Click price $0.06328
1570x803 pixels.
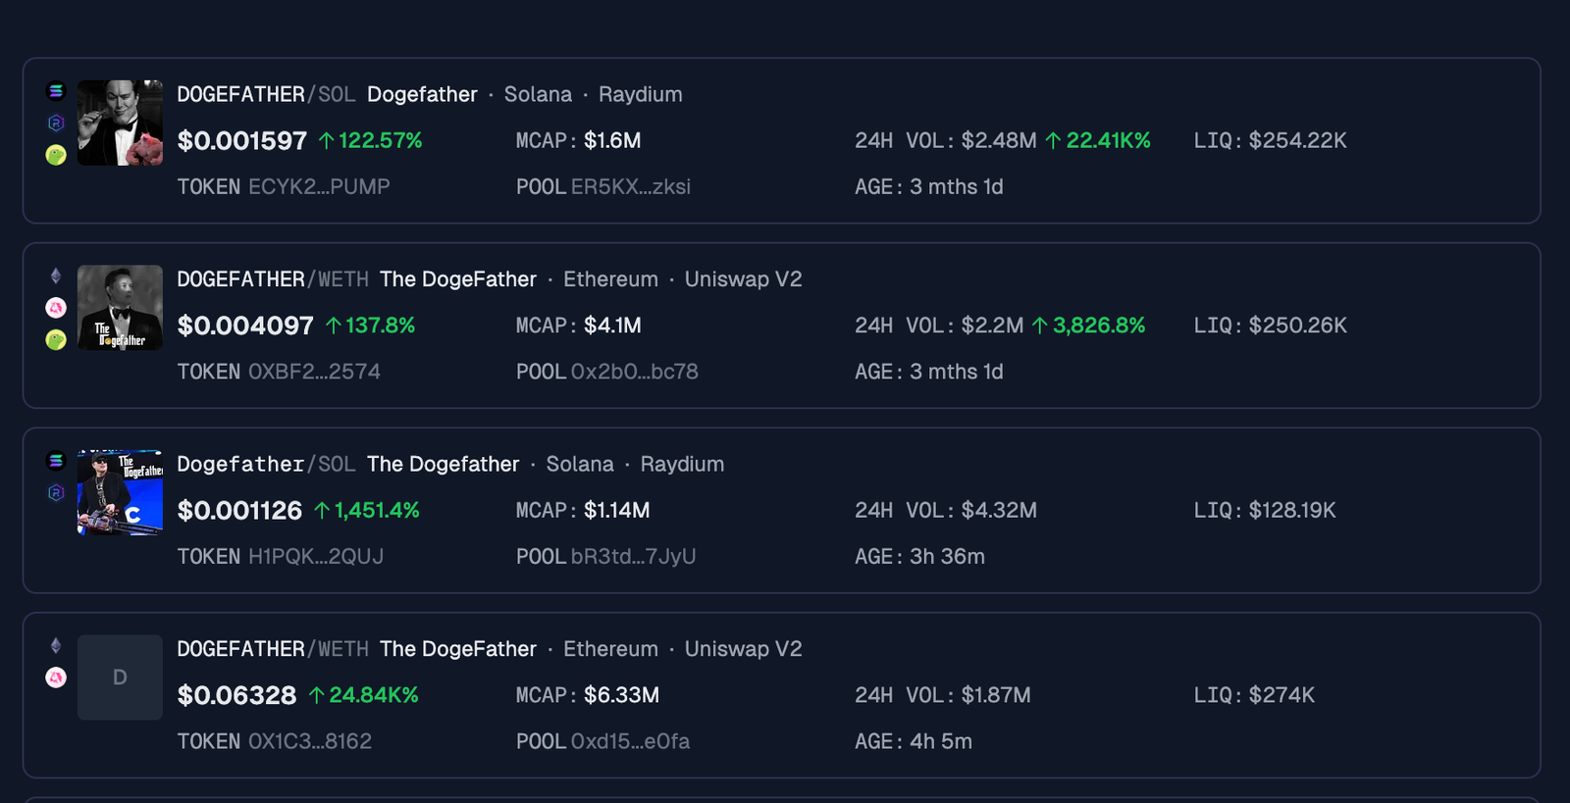(236, 695)
